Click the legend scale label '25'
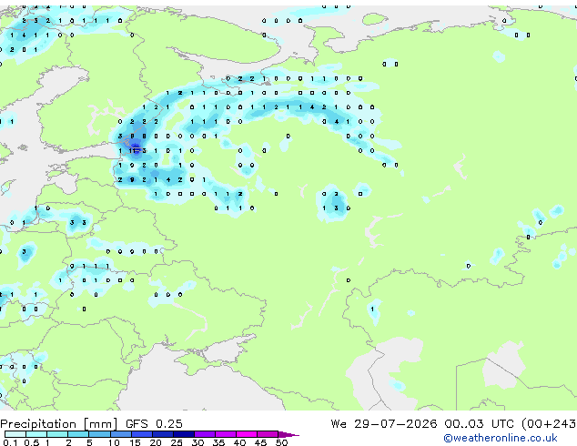This screenshot has width=577, height=446. click(x=177, y=442)
